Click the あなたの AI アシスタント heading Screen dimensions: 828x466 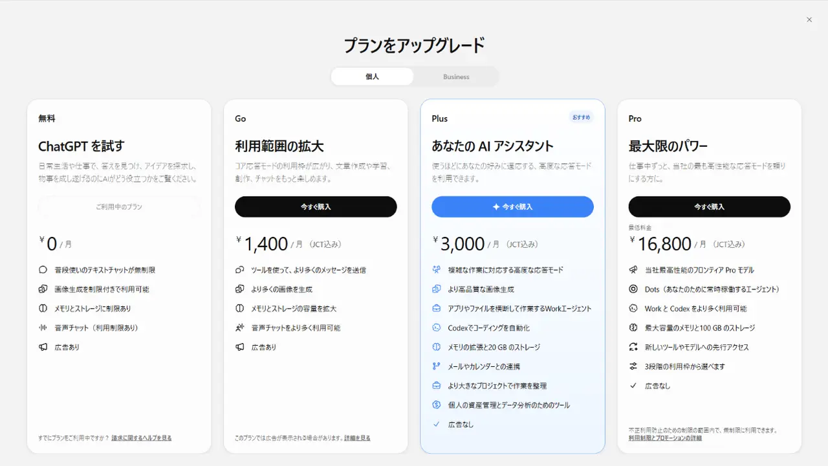(x=493, y=146)
